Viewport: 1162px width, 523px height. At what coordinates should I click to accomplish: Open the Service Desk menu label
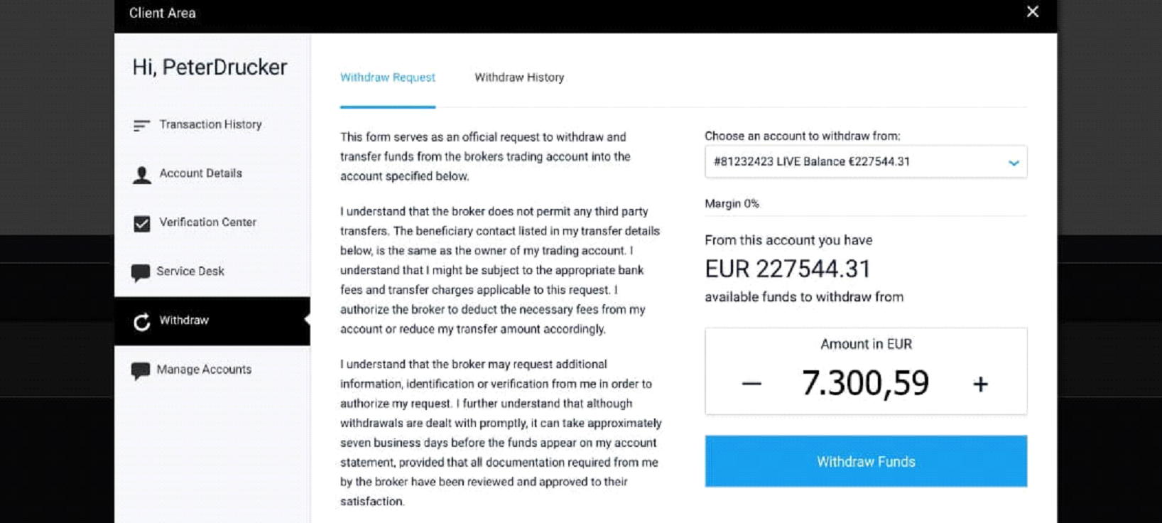click(190, 271)
